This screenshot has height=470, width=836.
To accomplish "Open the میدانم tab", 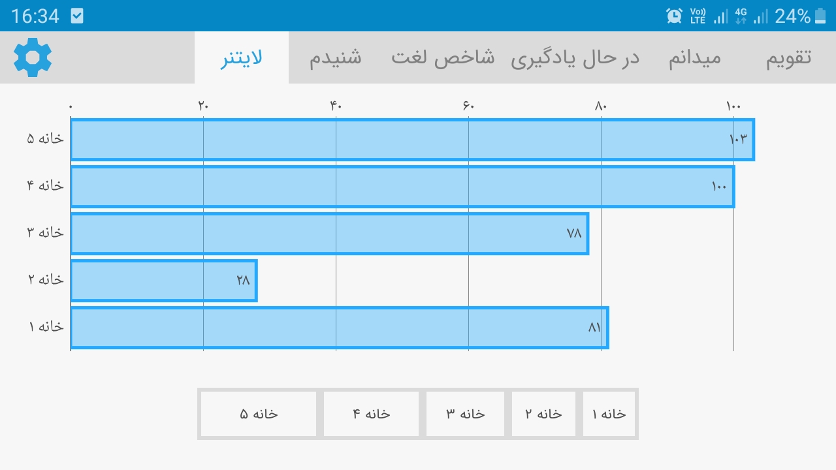I will 695,57.
